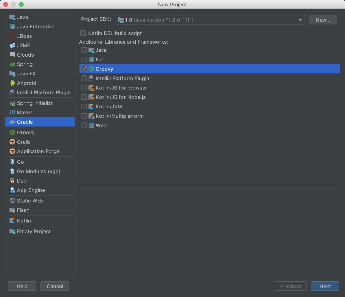The image size is (345, 297).
Task: Enable Kotlin/JS for Node.js checkbox
Action: [84, 97]
